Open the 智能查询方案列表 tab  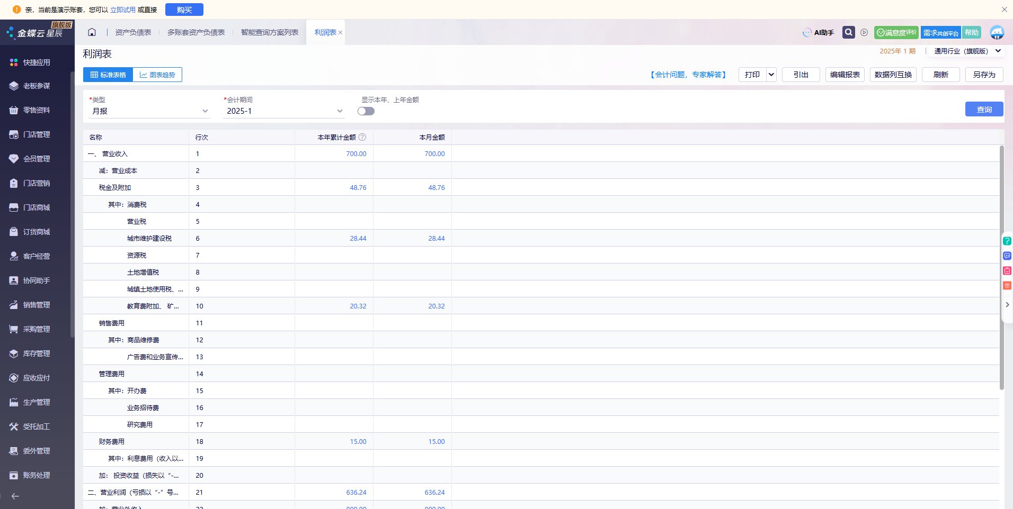269,32
